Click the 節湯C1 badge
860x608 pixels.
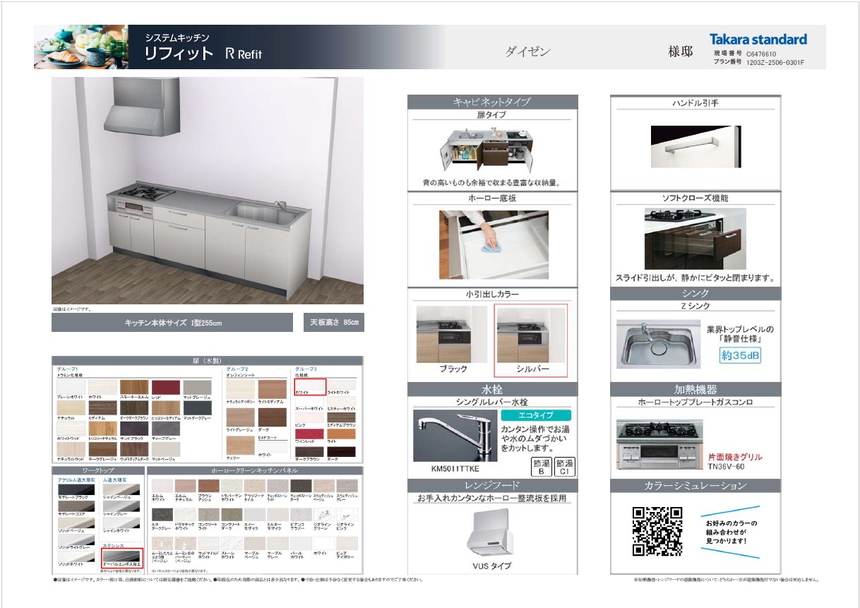coord(565,467)
